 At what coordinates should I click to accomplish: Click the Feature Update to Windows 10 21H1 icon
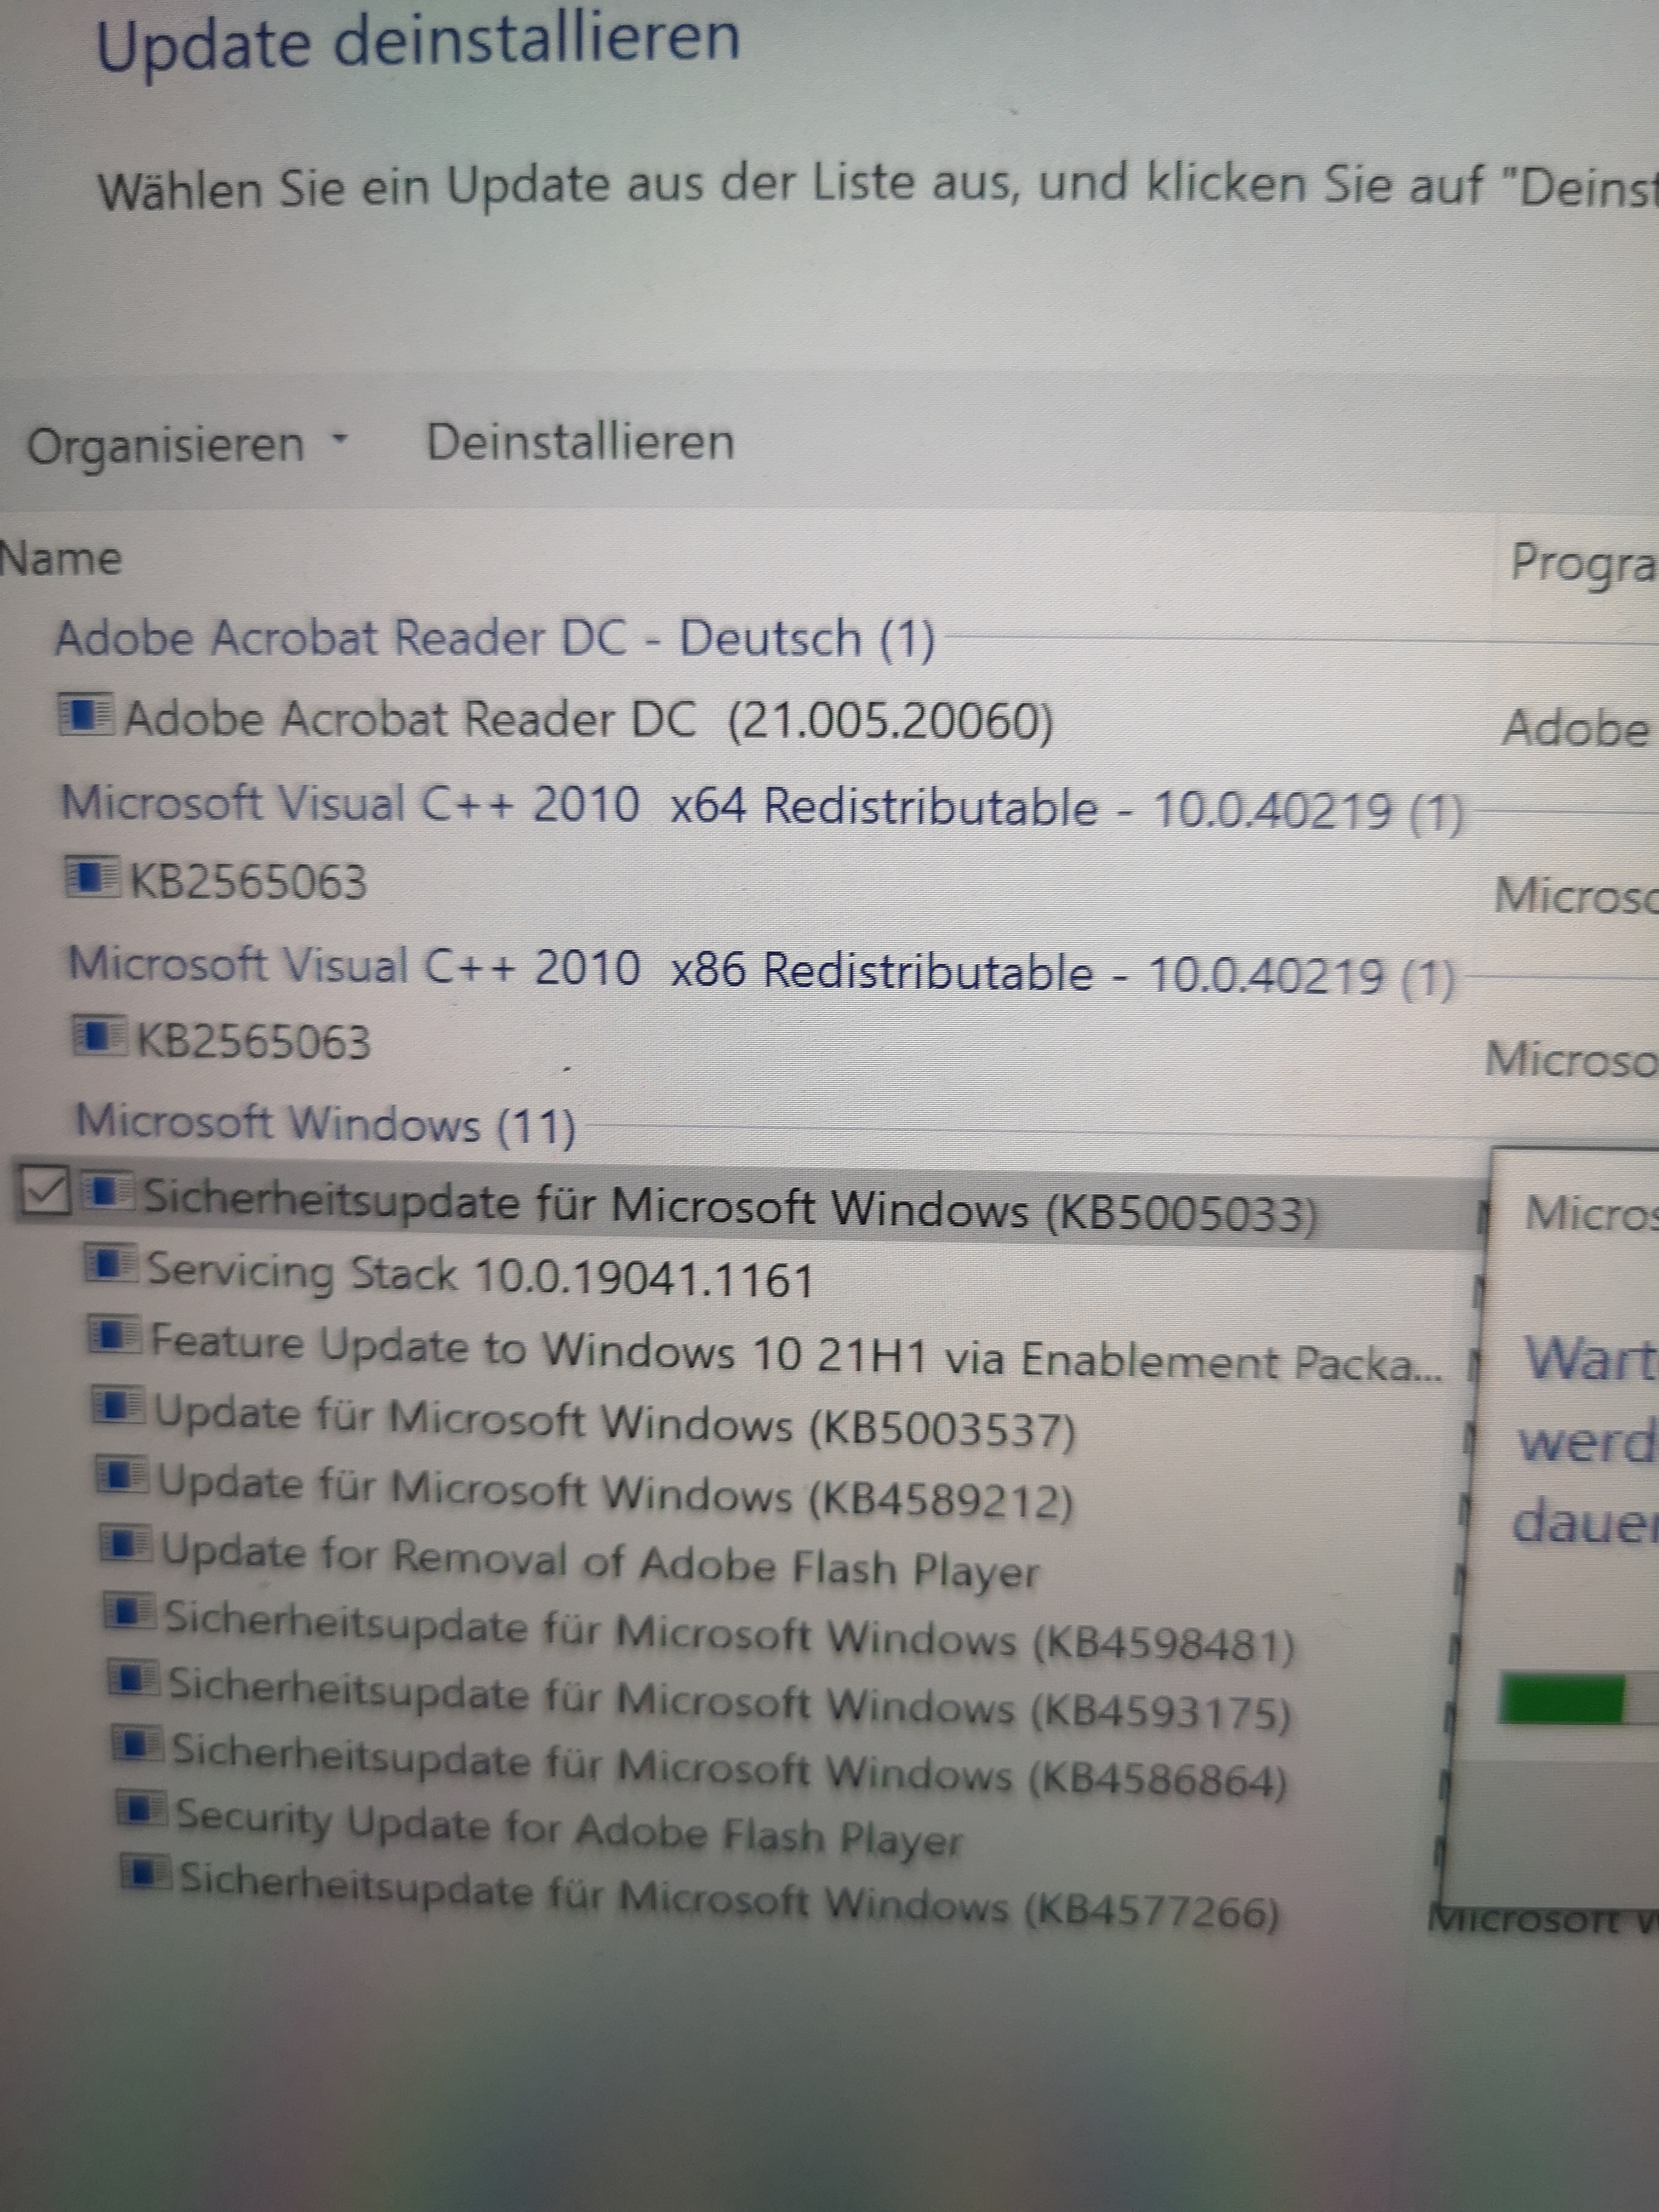(x=114, y=1335)
